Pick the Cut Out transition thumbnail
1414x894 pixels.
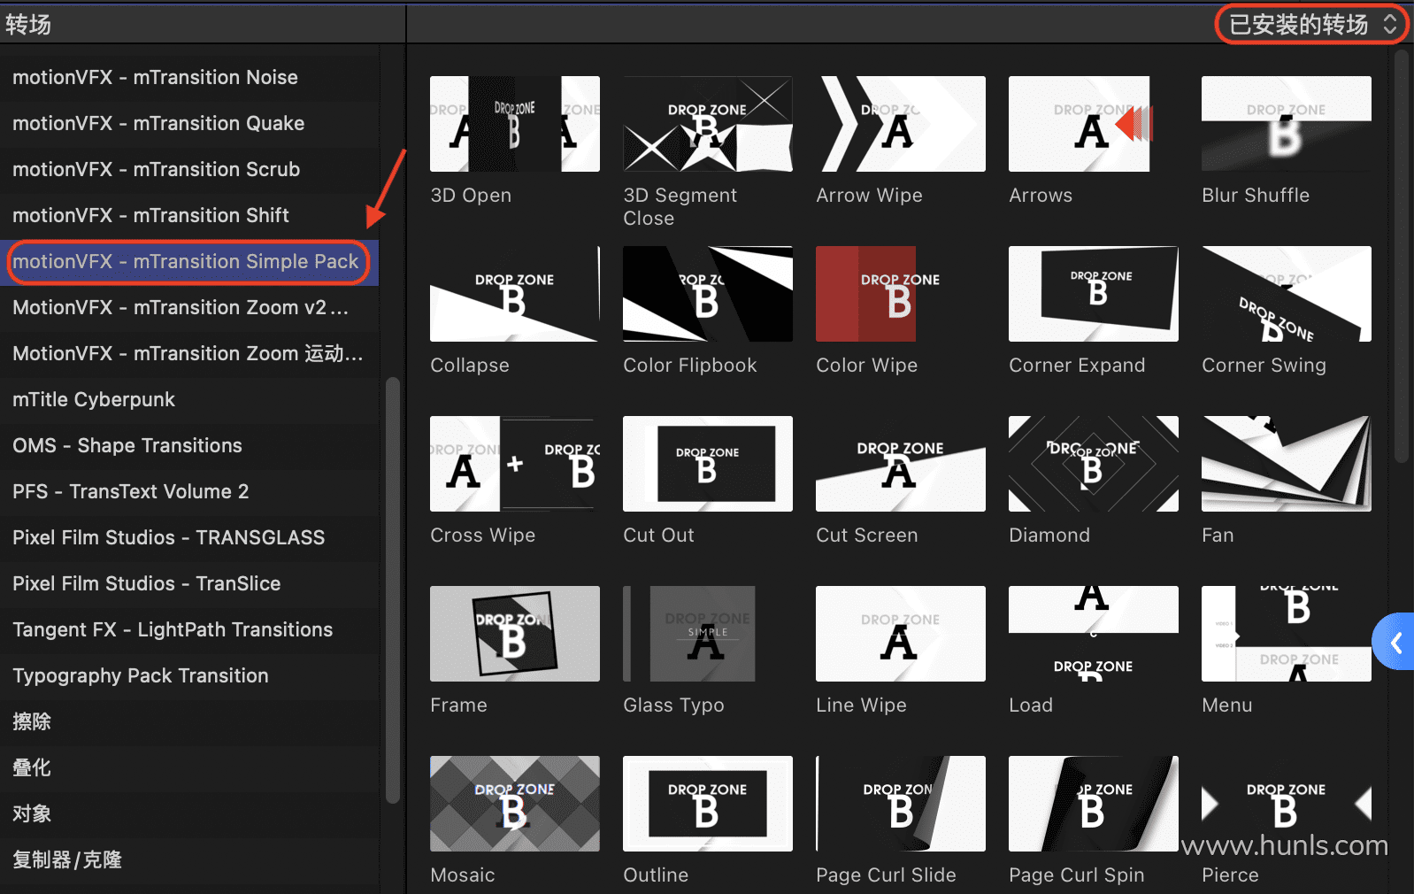[x=708, y=464]
